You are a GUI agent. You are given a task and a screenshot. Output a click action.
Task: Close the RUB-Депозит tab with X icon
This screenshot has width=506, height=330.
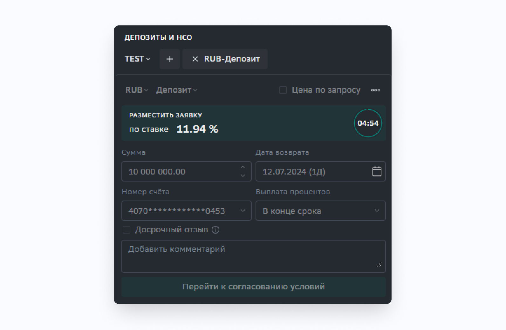coord(195,59)
